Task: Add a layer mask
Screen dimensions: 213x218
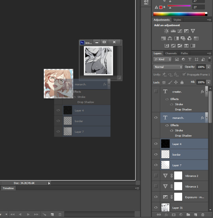Action: coord(174,214)
